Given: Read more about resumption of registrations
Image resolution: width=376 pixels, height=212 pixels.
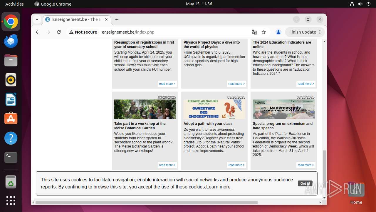Looking at the screenshot, I should [x=167, y=84].
